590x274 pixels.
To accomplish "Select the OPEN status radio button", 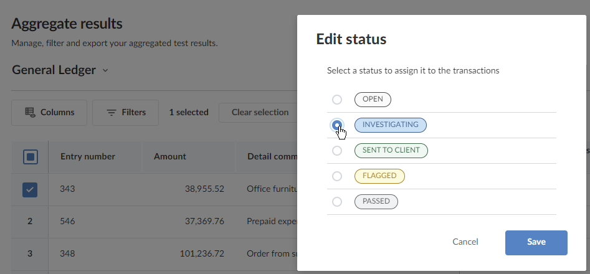I will coord(337,100).
